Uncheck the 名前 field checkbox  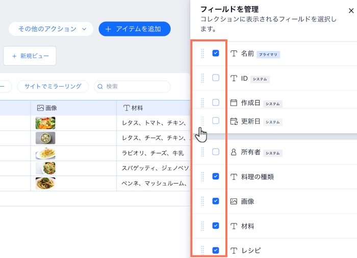click(216, 53)
